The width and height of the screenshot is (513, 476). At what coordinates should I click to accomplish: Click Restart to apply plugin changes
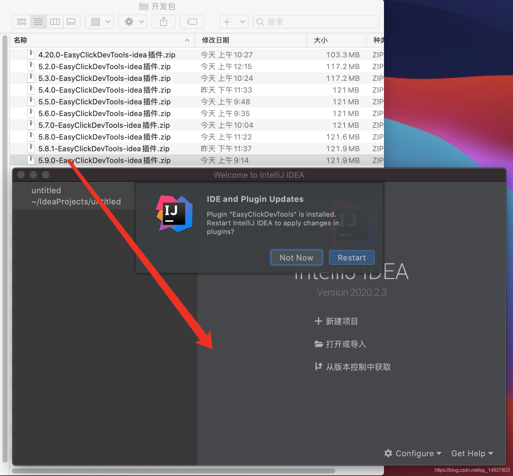352,257
